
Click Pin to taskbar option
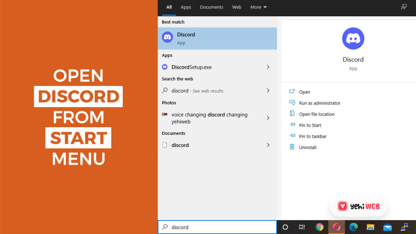[312, 136]
